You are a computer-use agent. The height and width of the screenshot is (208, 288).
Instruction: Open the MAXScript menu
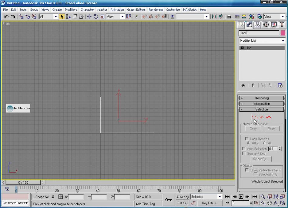[190, 10]
